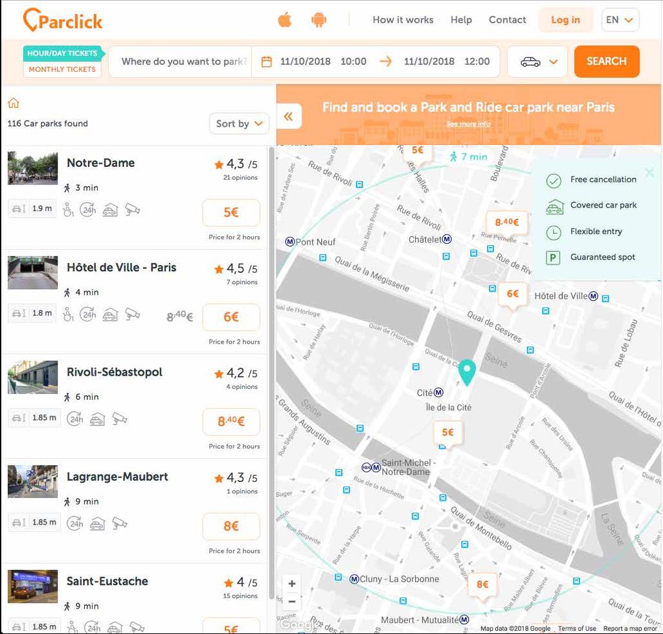The height and width of the screenshot is (634, 663).
Task: Select Notre-Dame 5€ price button
Action: point(231,212)
